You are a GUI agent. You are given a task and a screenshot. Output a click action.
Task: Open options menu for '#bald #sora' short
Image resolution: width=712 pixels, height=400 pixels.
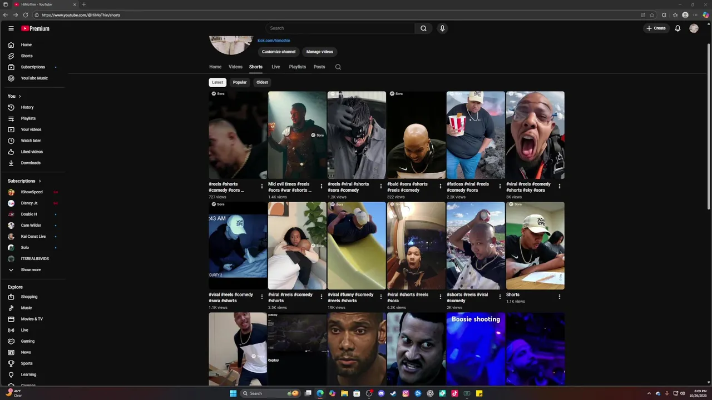(441, 186)
